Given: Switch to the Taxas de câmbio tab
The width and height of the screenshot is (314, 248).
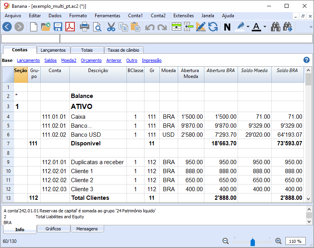Looking at the screenshot, I should (123, 50).
